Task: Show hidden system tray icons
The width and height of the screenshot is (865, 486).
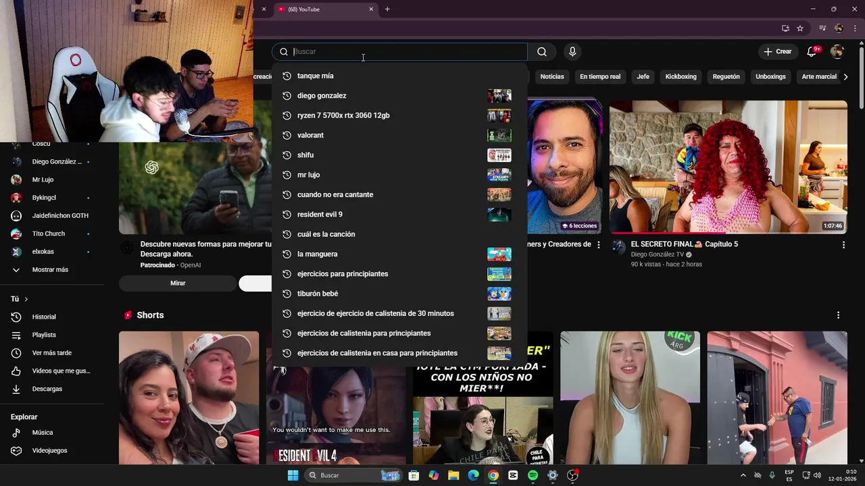Action: [x=743, y=475]
